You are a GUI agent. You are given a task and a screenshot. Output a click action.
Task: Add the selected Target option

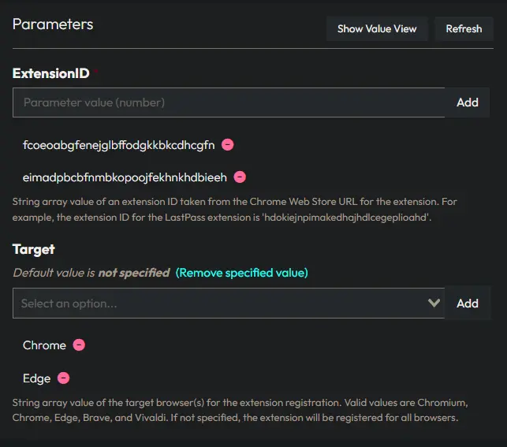[467, 304]
